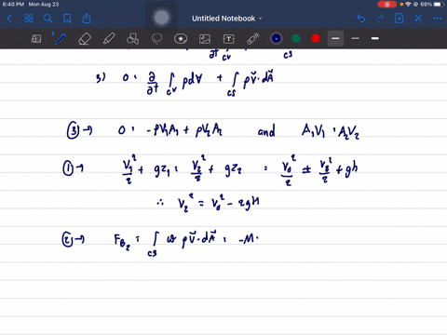Bookmark the current page
447x335 pixels.
67,19
